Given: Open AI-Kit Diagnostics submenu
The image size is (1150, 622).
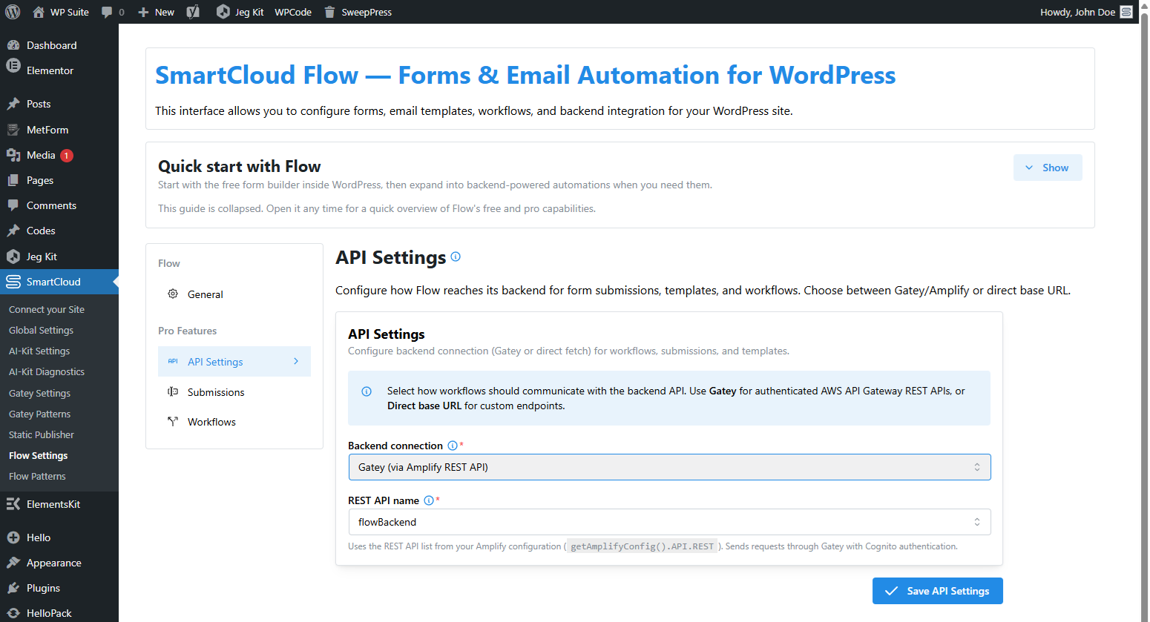Looking at the screenshot, I should tap(47, 371).
